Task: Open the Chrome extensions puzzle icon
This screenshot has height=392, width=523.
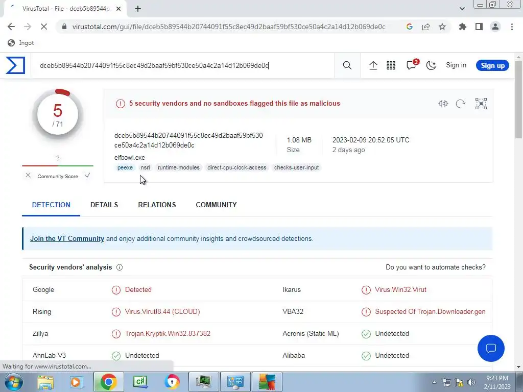Action: pyautogui.click(x=462, y=27)
